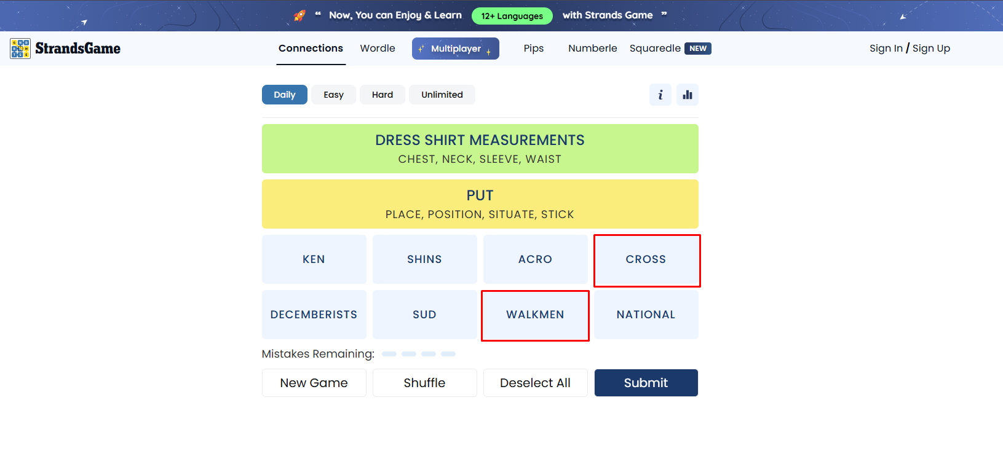Click the StrandsGame brand name text
1003x459 pixels.
[77, 49]
